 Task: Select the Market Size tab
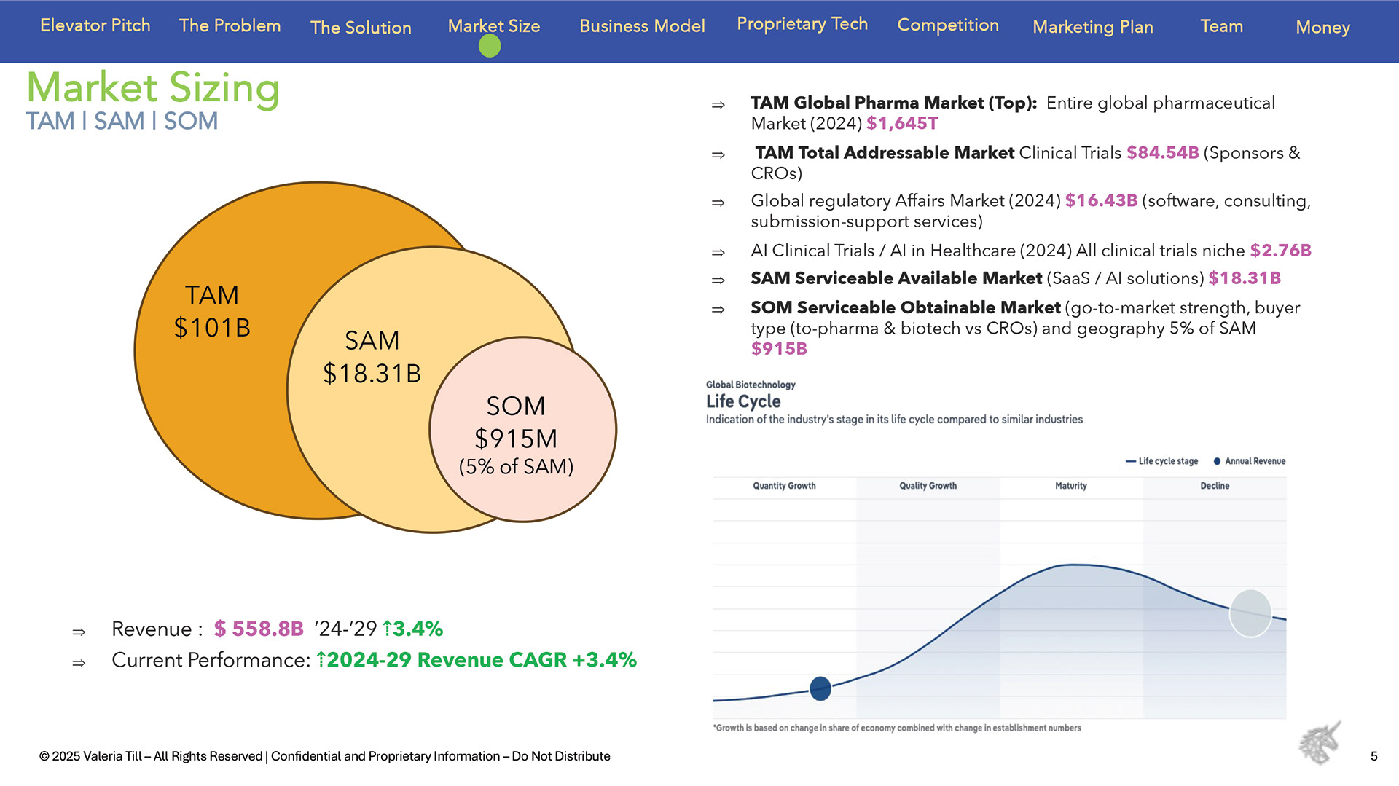pos(494,25)
